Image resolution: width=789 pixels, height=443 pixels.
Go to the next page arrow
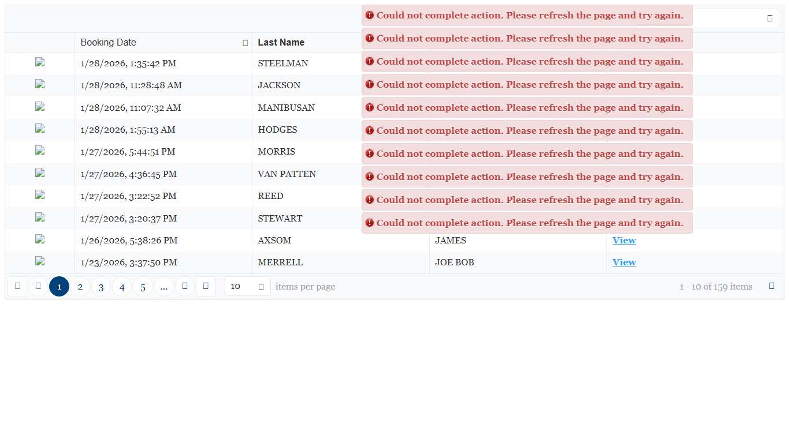(185, 286)
